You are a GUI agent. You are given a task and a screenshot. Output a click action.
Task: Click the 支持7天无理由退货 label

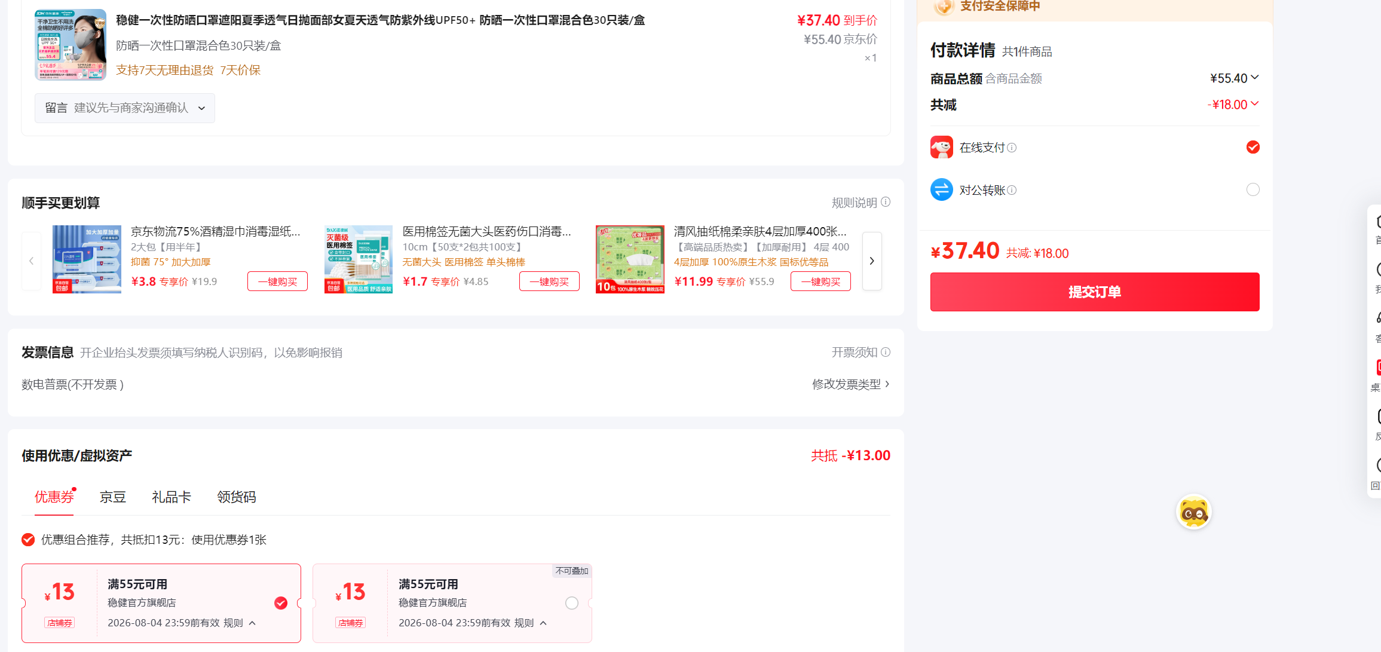(x=165, y=70)
